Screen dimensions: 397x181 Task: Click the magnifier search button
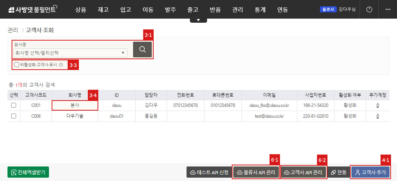(x=142, y=50)
